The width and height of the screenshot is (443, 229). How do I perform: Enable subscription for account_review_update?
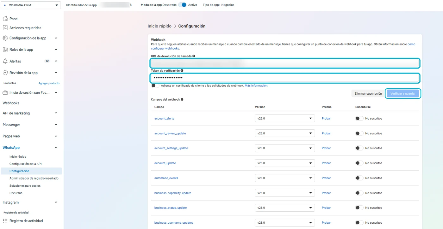pos(359,133)
